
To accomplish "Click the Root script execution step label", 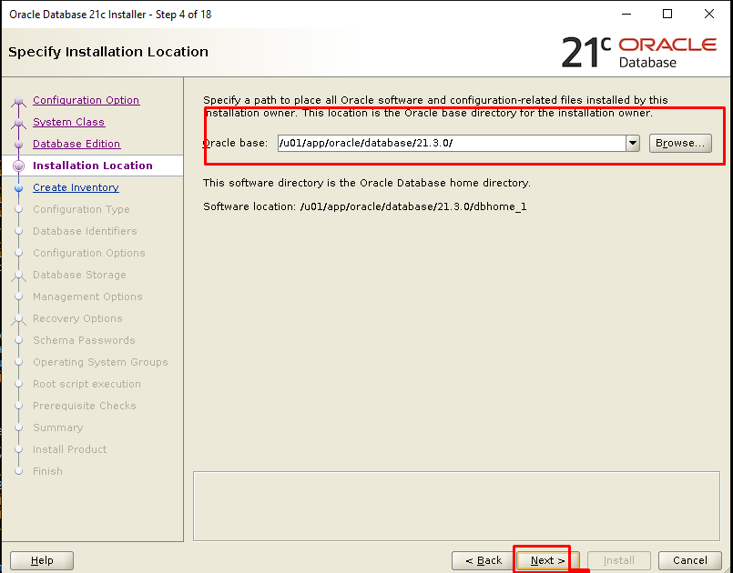I will tap(87, 384).
